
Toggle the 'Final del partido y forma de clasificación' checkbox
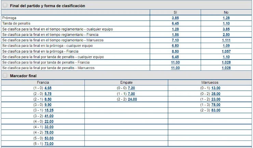click(5, 5)
